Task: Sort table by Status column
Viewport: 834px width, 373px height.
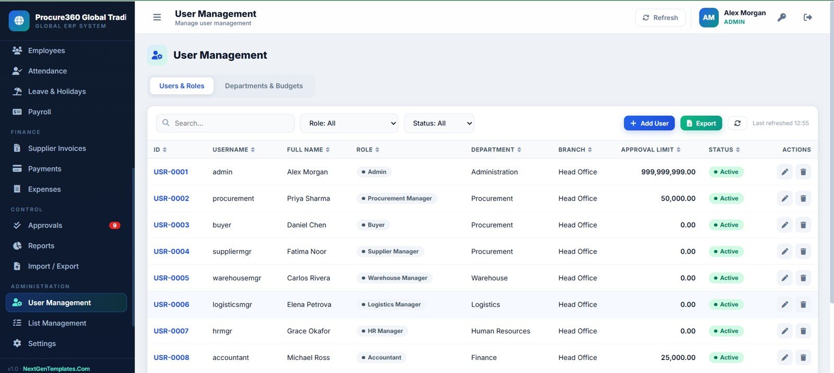Action: tap(724, 150)
